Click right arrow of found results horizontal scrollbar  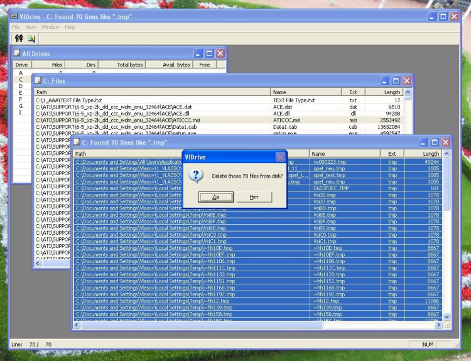coord(438,325)
